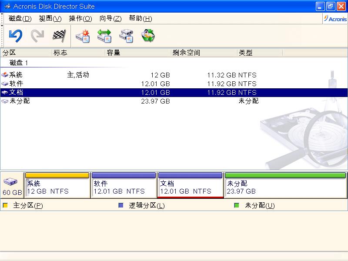Select the 文档 partition row in the list

(x=174, y=92)
